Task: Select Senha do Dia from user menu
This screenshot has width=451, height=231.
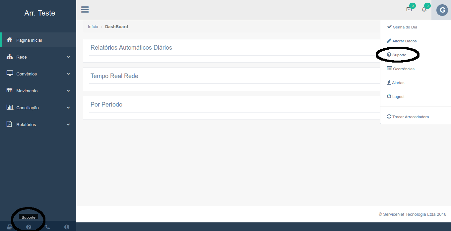Action: pyautogui.click(x=405, y=27)
